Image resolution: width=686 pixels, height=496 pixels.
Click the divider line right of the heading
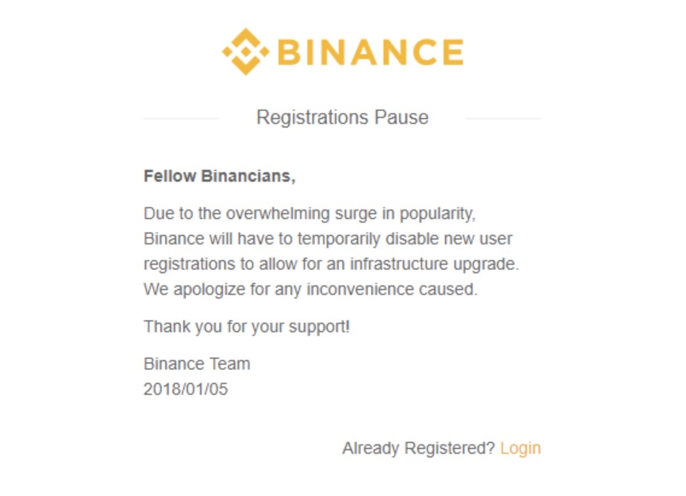[503, 119]
